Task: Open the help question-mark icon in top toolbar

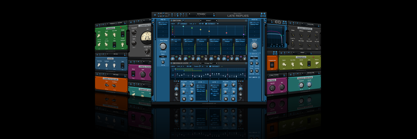Action: 183,14
